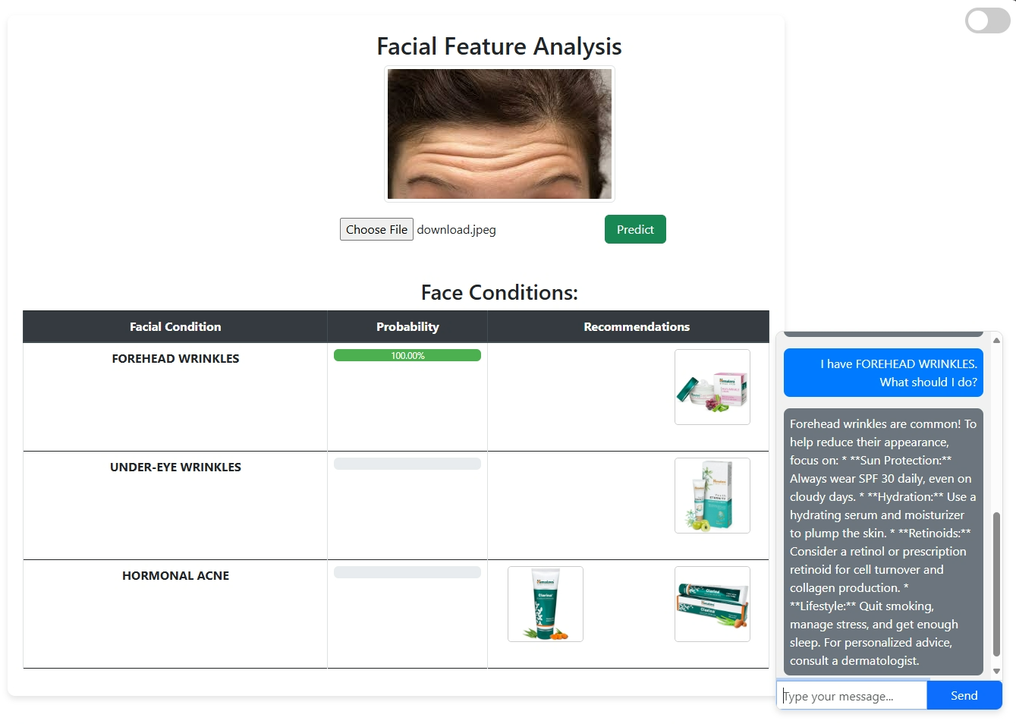The image size is (1016, 724).
Task: Click the Probability column header
Action: coord(407,327)
